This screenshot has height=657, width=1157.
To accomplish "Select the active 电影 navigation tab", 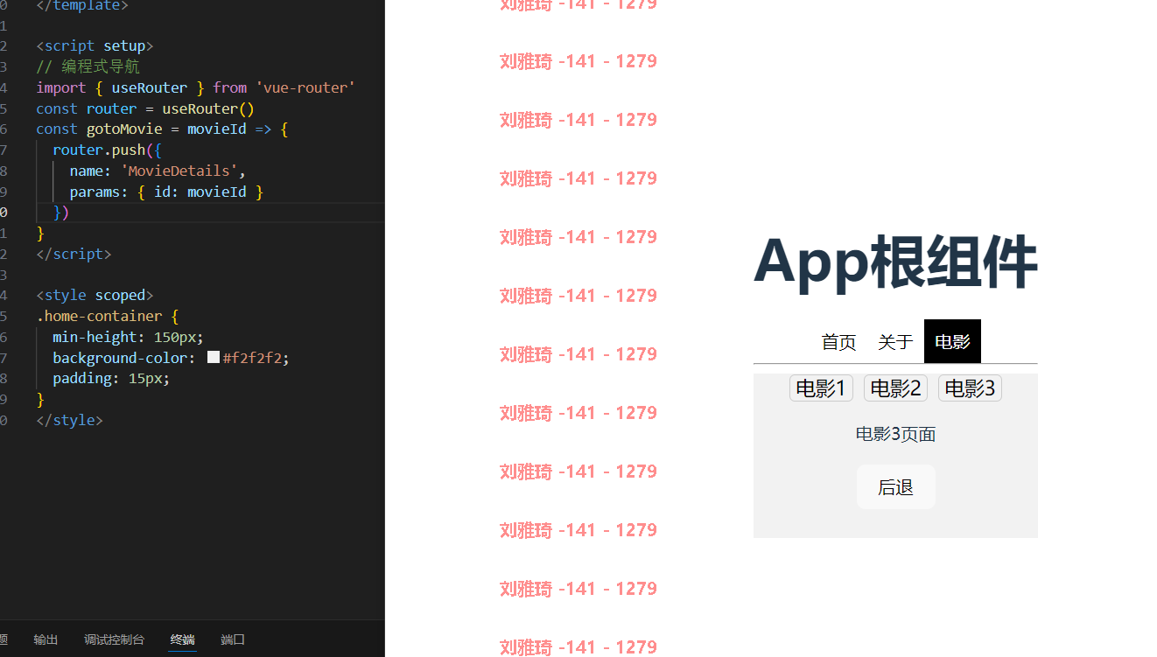I will [952, 342].
